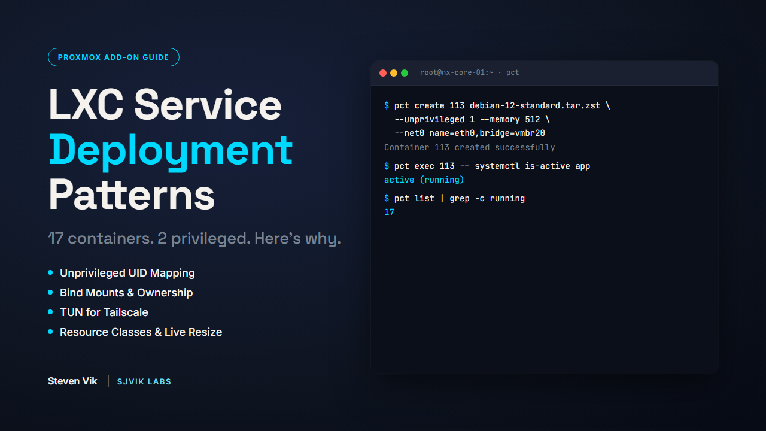Click the heading word "Patterns"
This screenshot has height=431, width=766.
tap(132, 195)
